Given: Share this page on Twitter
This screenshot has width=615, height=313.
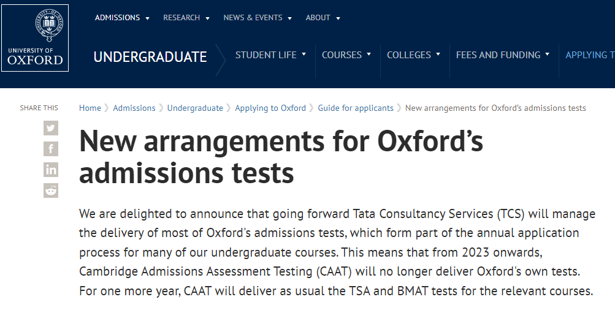Looking at the screenshot, I should 51,128.
